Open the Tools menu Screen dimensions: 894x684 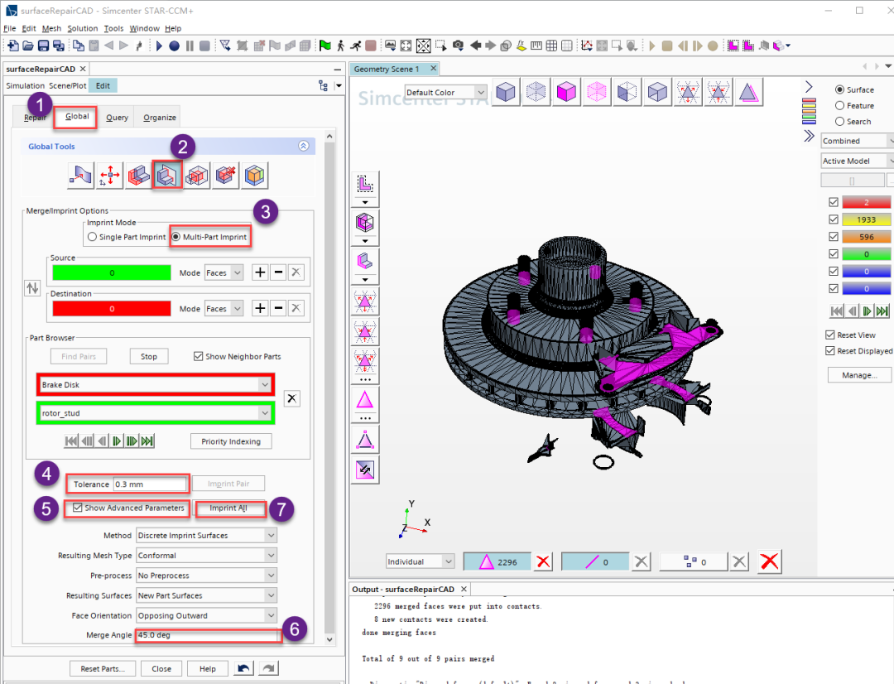[113, 28]
